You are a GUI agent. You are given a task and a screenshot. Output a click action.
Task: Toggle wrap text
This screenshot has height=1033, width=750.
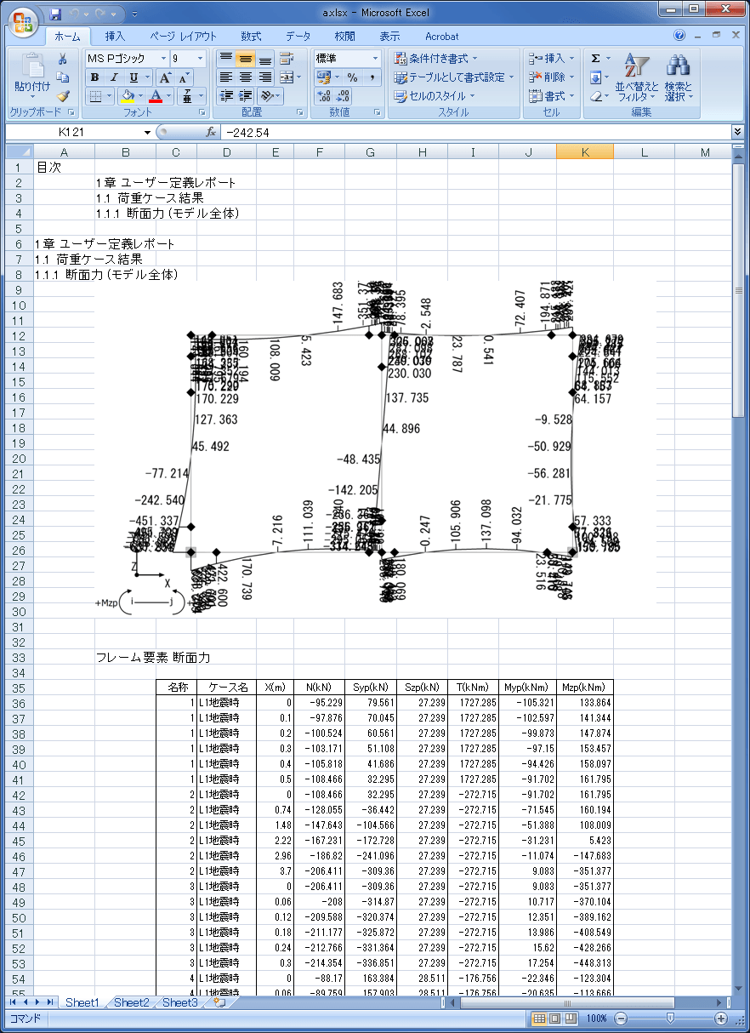tap(287, 59)
